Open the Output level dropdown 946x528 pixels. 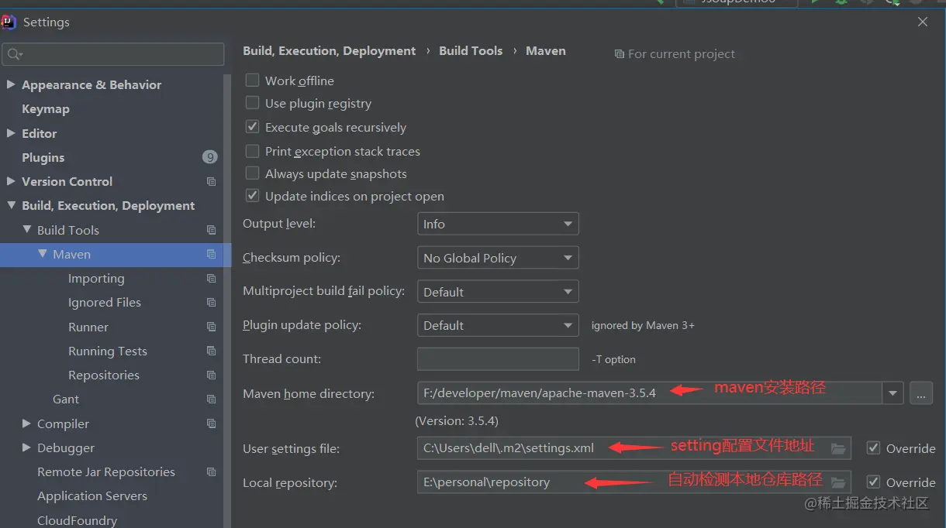[498, 224]
